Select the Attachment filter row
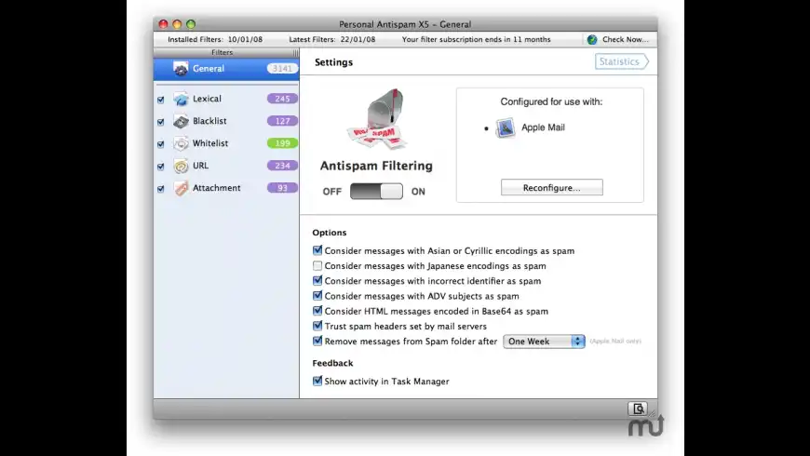Screen dimensions: 810x456 coord(226,188)
